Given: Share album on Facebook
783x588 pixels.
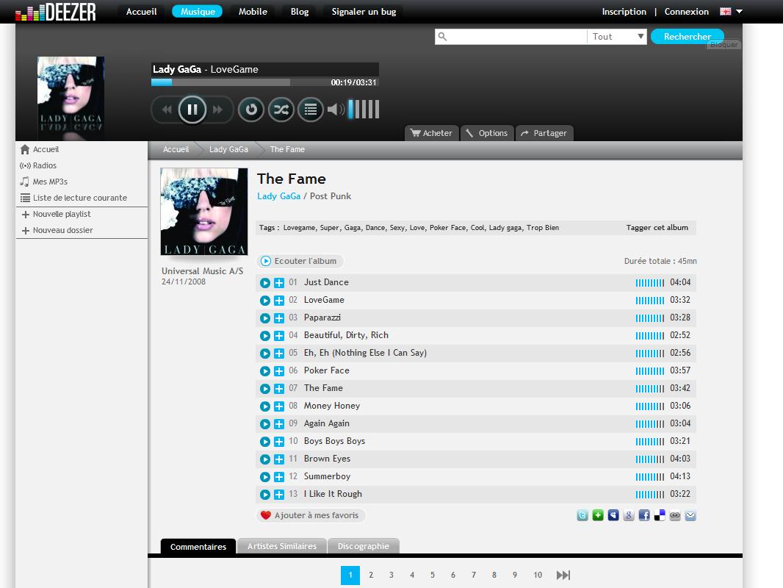Looking at the screenshot, I should [x=644, y=516].
